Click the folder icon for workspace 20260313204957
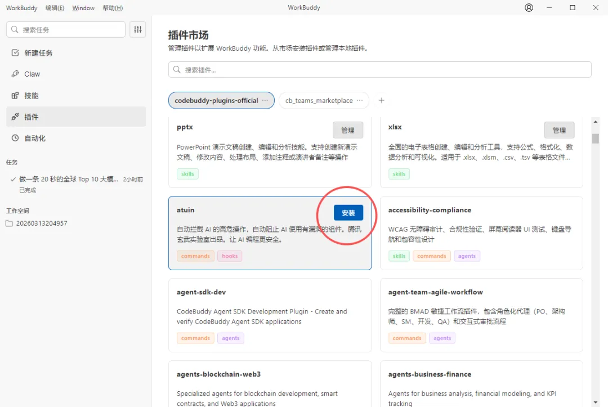The height and width of the screenshot is (407, 608). coord(10,223)
